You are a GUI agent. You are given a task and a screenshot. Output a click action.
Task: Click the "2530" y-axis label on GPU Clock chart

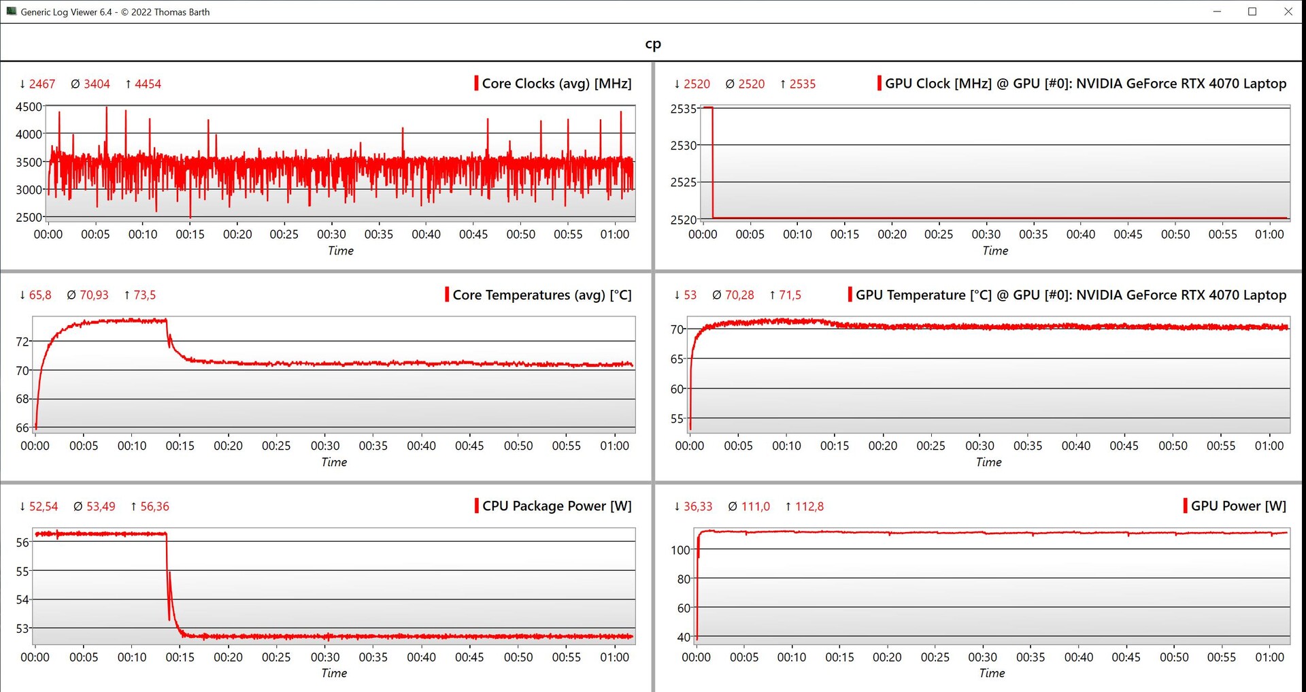(x=684, y=146)
